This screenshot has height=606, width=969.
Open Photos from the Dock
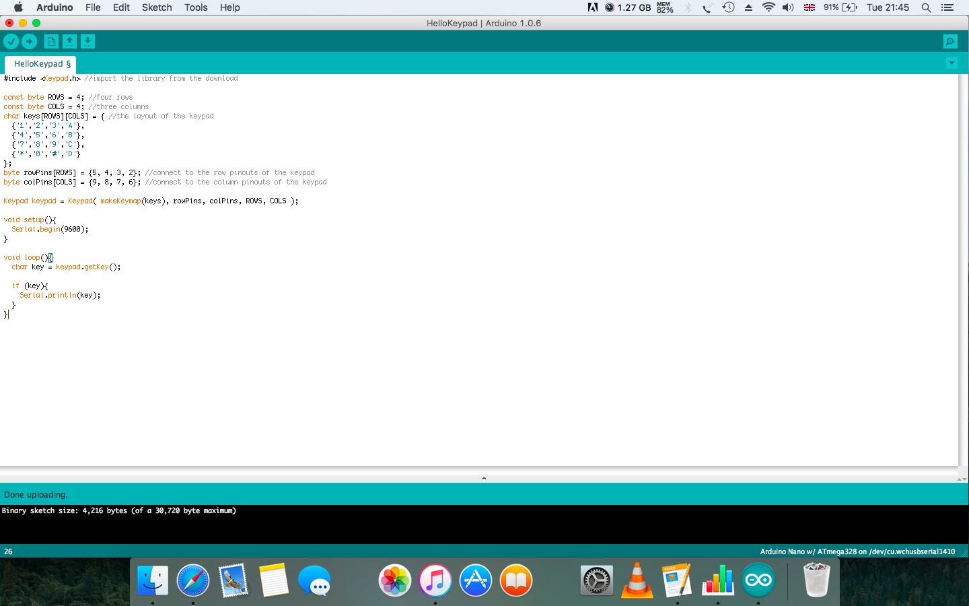[395, 580]
